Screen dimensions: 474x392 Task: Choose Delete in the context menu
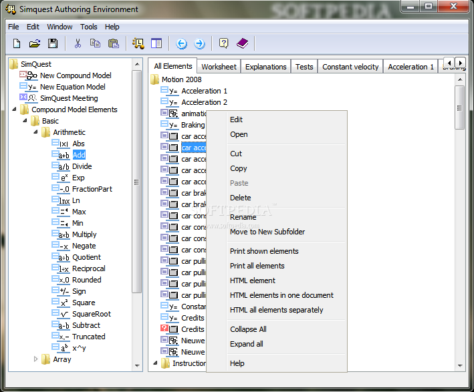(276, 198)
